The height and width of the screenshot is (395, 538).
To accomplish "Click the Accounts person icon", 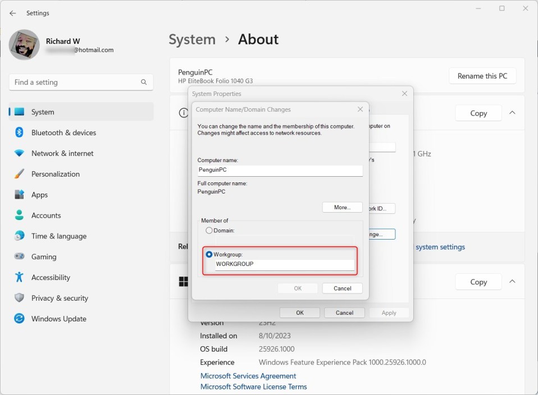I will [x=19, y=215].
